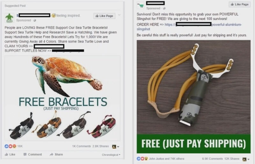This screenshot has height=164, width=255.
Task: Open the powerful-aluminium-slingshot order link
Action: [x=189, y=27]
